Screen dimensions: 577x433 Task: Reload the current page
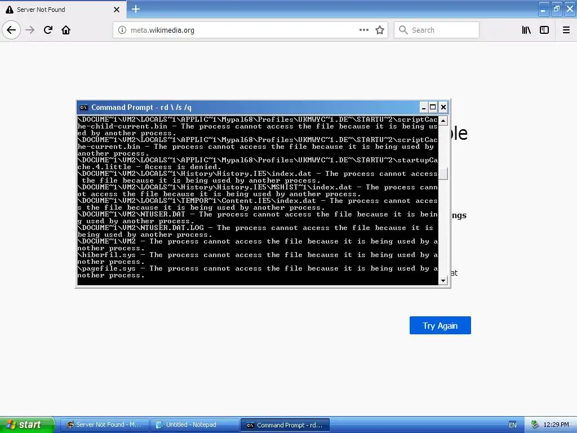(48, 30)
